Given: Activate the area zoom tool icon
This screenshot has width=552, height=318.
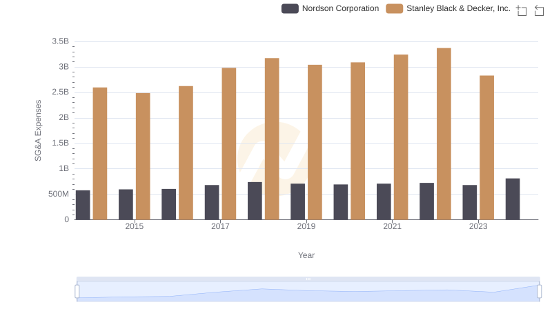Looking at the screenshot, I should 522,10.
